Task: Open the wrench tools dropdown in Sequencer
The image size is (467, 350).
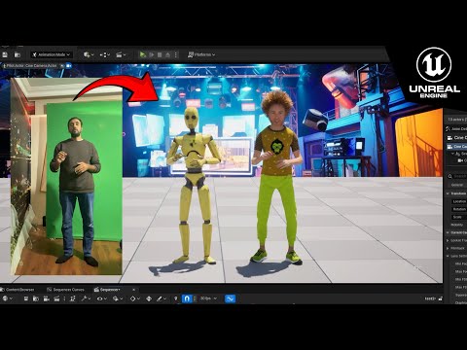Action: 86,298
